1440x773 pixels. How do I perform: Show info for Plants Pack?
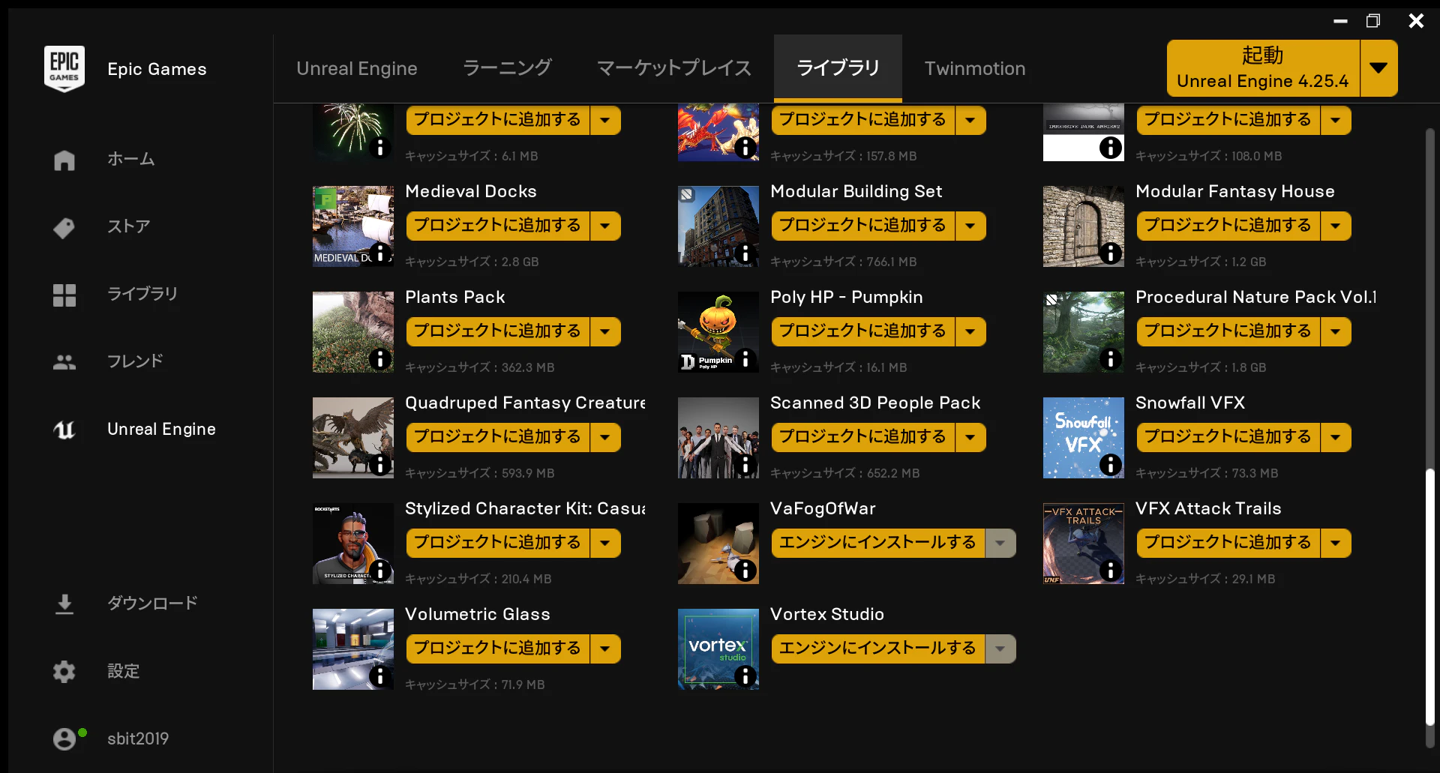tap(380, 359)
